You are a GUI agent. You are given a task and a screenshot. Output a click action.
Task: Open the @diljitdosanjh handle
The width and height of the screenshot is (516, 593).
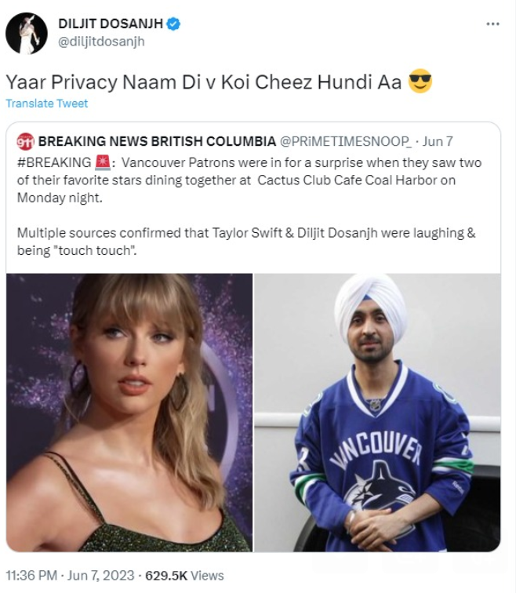(101, 42)
